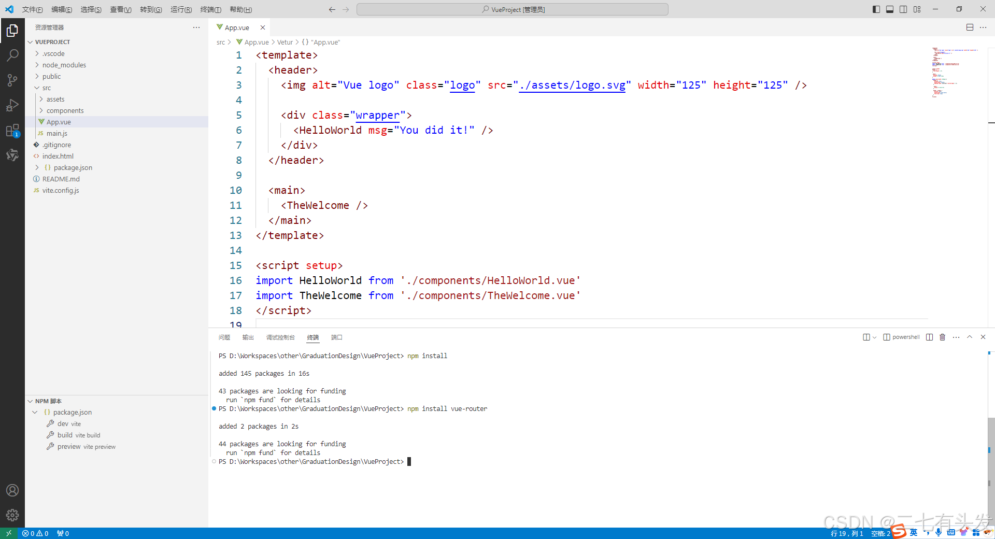
Task: Switch to the 问题 panel tab
Action: click(224, 337)
